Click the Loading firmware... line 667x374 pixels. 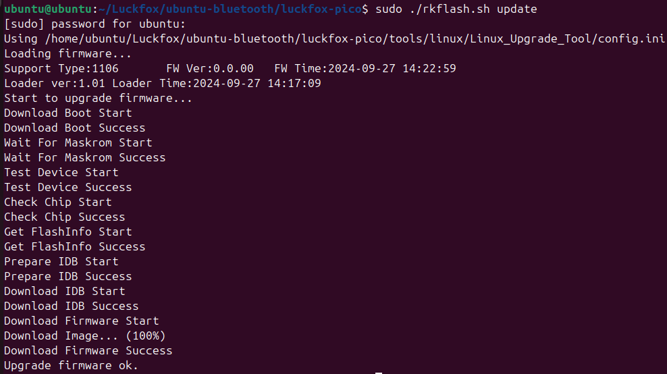[x=68, y=53]
